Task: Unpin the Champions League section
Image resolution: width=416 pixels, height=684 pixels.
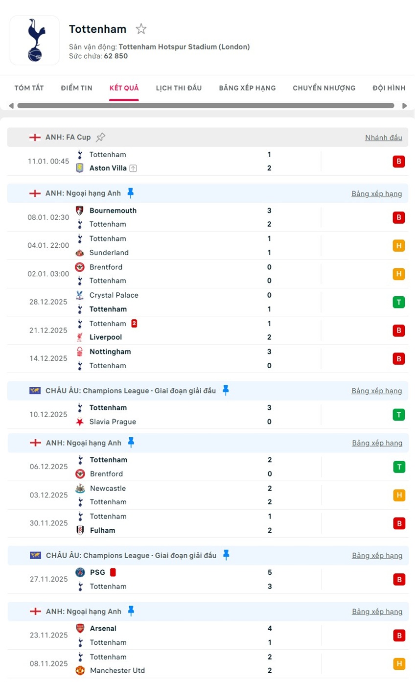Action: (226, 390)
